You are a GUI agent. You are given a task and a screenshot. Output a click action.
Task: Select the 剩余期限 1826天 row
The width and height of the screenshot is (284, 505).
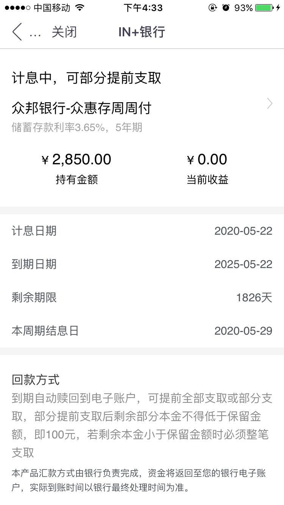tap(142, 298)
